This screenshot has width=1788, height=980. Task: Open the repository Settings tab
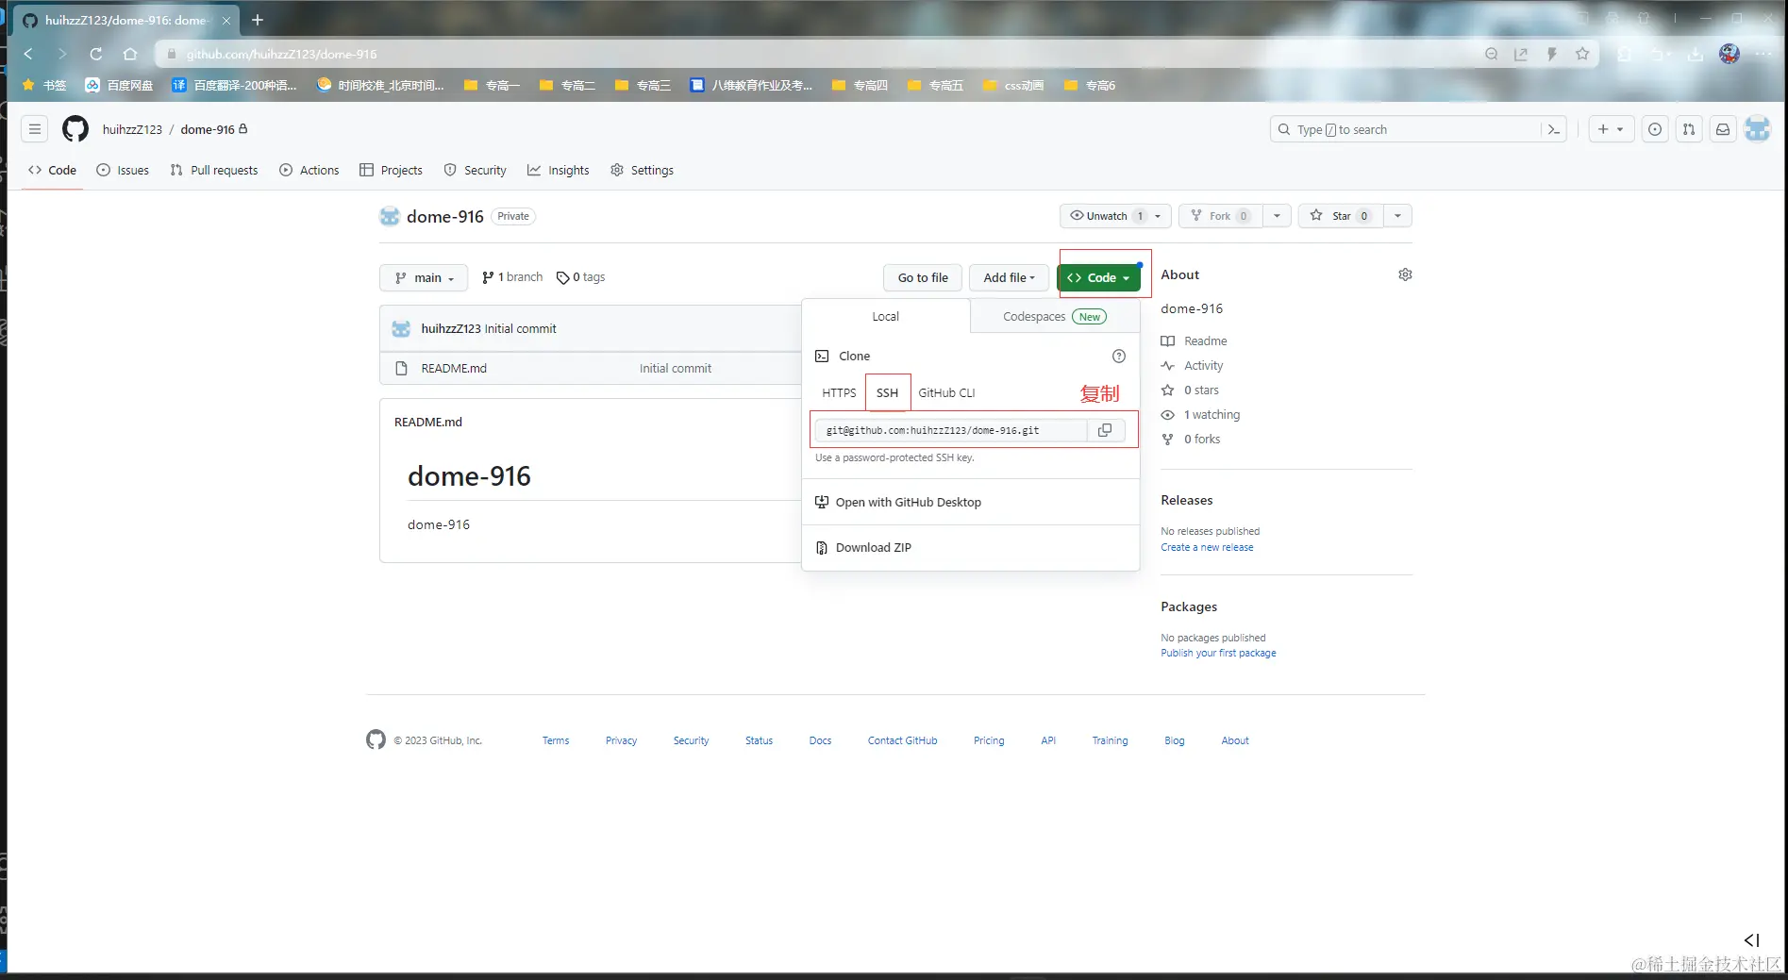click(642, 170)
